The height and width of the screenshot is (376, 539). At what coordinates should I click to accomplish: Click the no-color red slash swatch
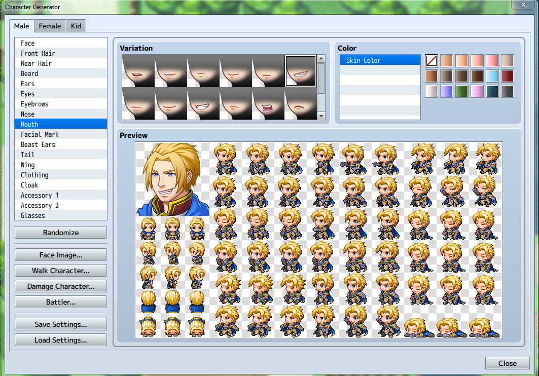432,61
